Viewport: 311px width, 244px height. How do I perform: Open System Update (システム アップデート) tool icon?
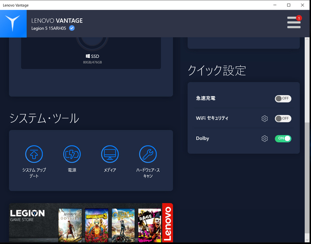point(34,154)
